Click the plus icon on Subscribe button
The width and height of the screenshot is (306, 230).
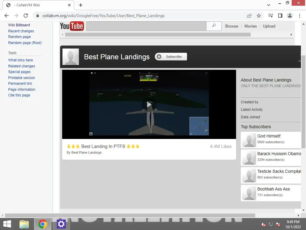click(159, 57)
